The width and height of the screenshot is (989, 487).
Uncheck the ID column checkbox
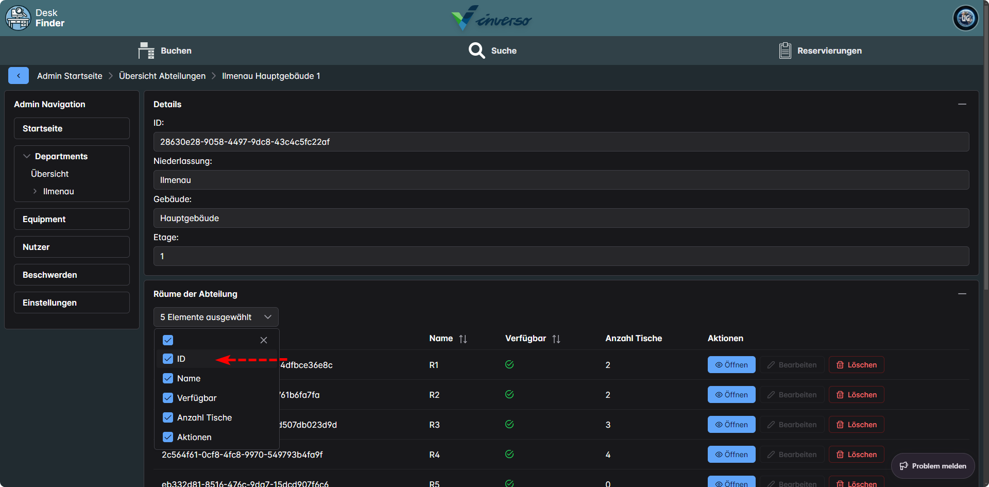point(168,359)
